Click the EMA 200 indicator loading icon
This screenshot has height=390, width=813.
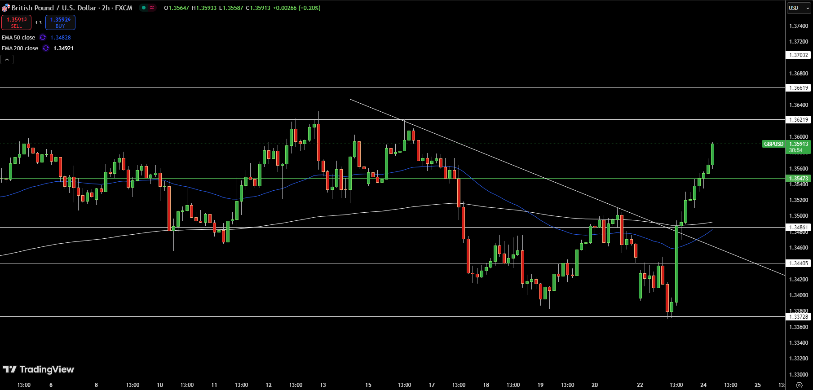coord(46,48)
